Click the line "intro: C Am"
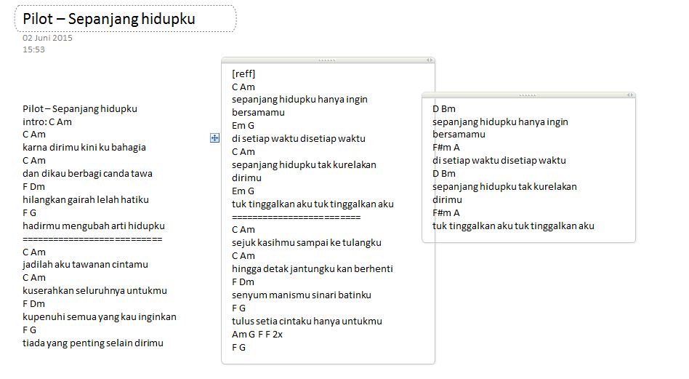This screenshot has height=379, width=689. tap(47, 121)
